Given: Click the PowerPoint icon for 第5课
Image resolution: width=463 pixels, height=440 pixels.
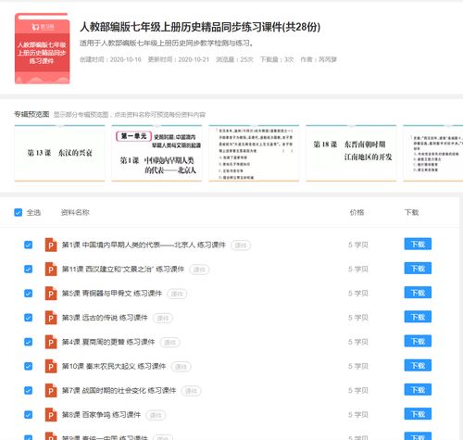Looking at the screenshot, I should pyautogui.click(x=51, y=294).
